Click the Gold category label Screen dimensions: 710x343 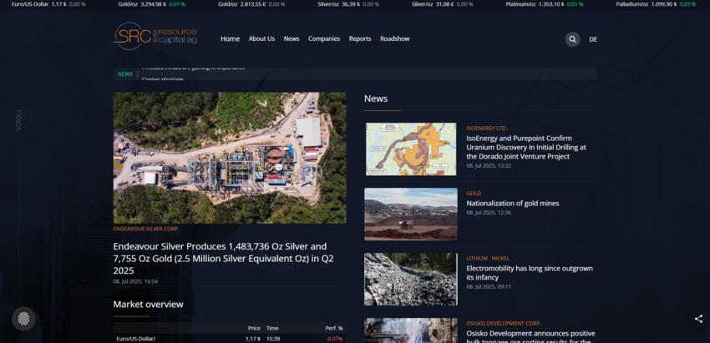(x=474, y=194)
